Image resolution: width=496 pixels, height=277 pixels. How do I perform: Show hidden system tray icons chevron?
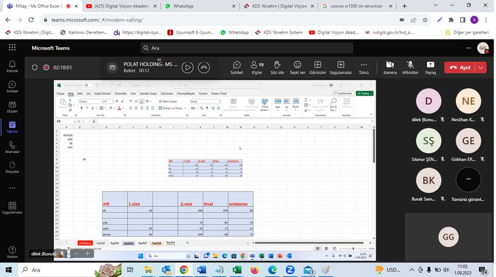pyautogui.click(x=411, y=270)
